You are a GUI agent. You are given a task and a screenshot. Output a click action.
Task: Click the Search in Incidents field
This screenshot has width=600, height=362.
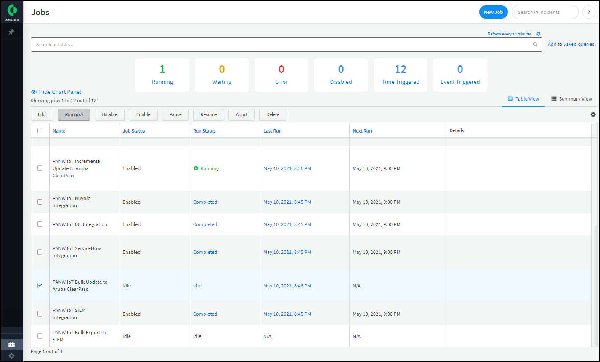click(x=545, y=12)
